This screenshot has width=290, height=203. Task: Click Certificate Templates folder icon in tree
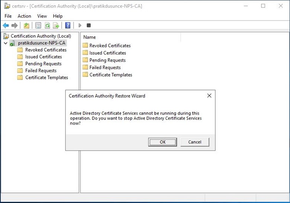[20, 77]
